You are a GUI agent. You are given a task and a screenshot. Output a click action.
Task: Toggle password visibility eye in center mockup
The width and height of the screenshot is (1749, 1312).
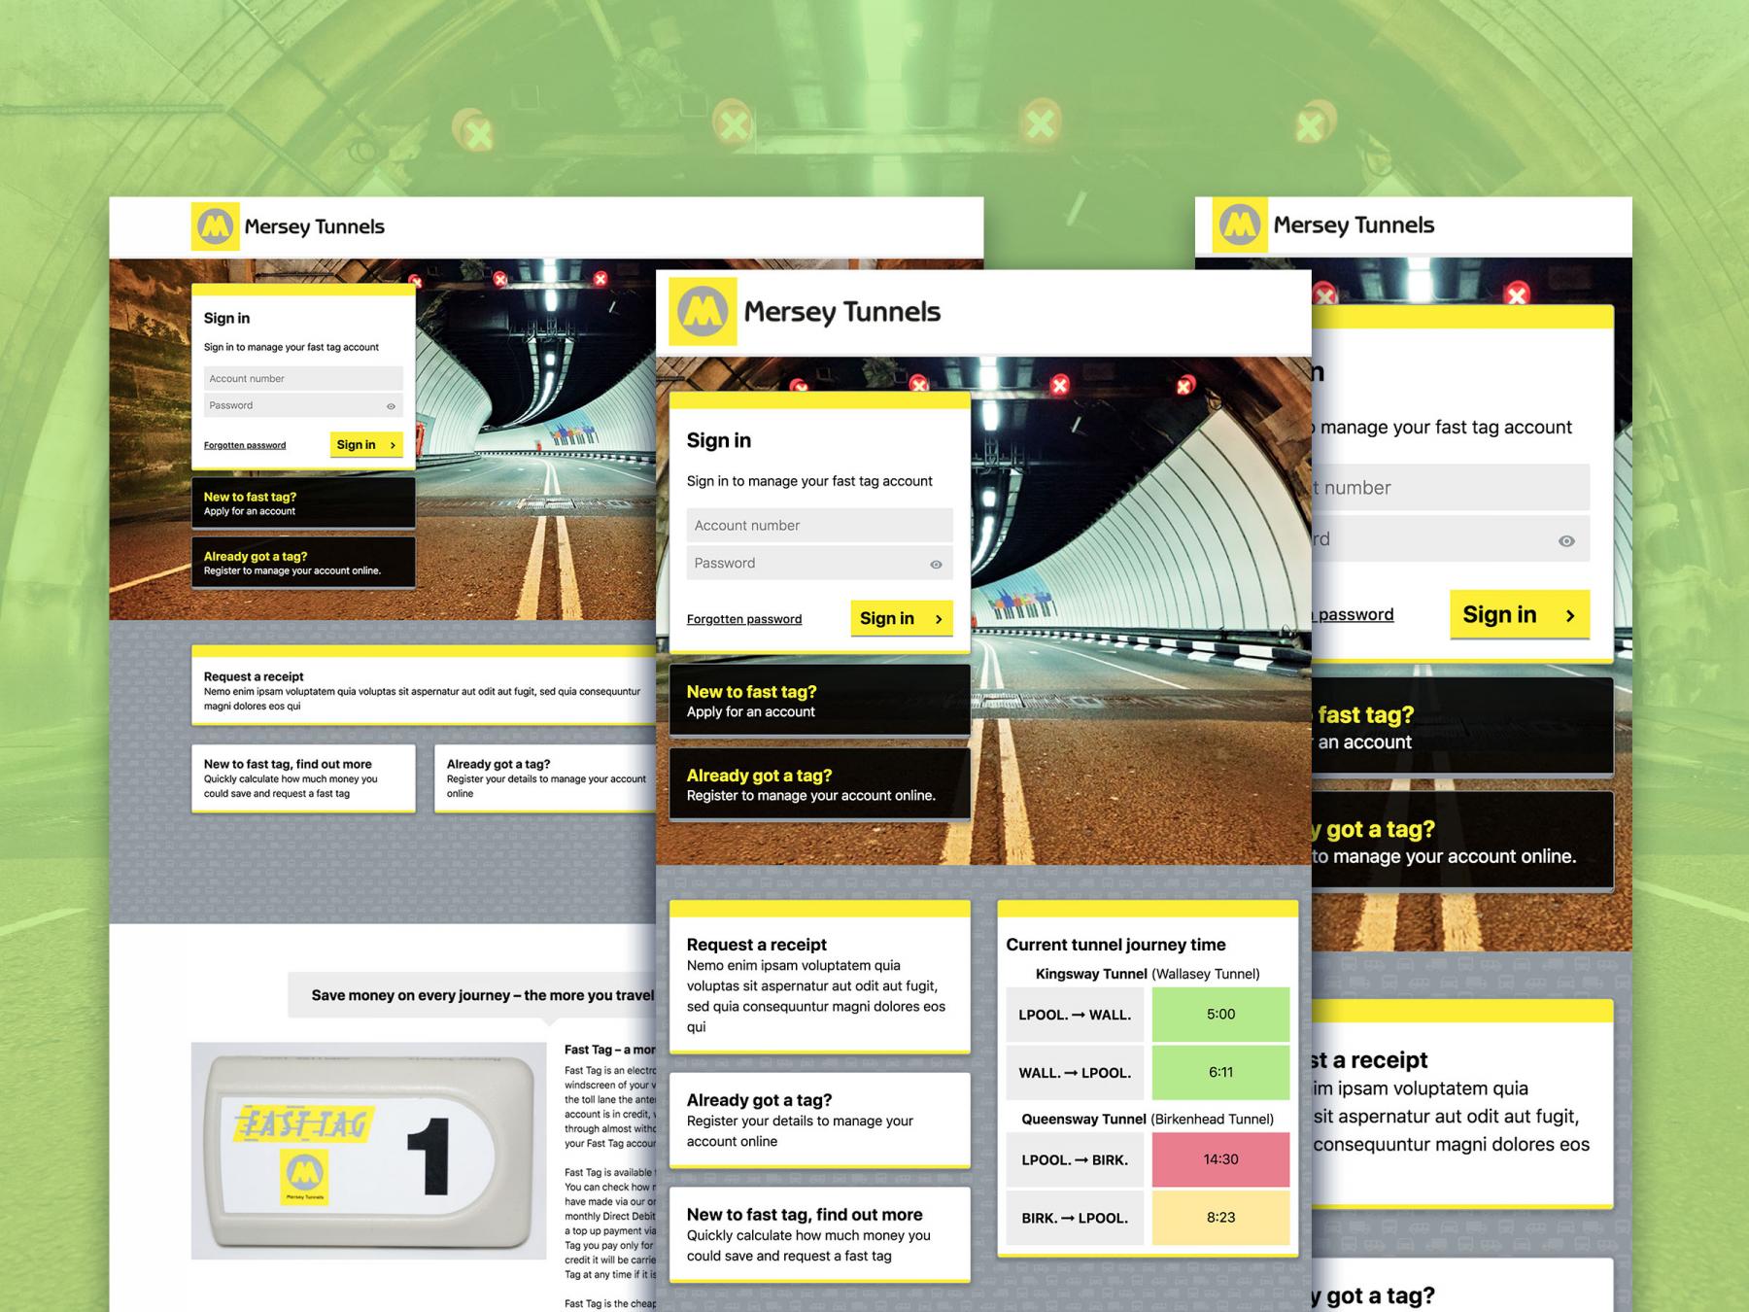(x=936, y=564)
